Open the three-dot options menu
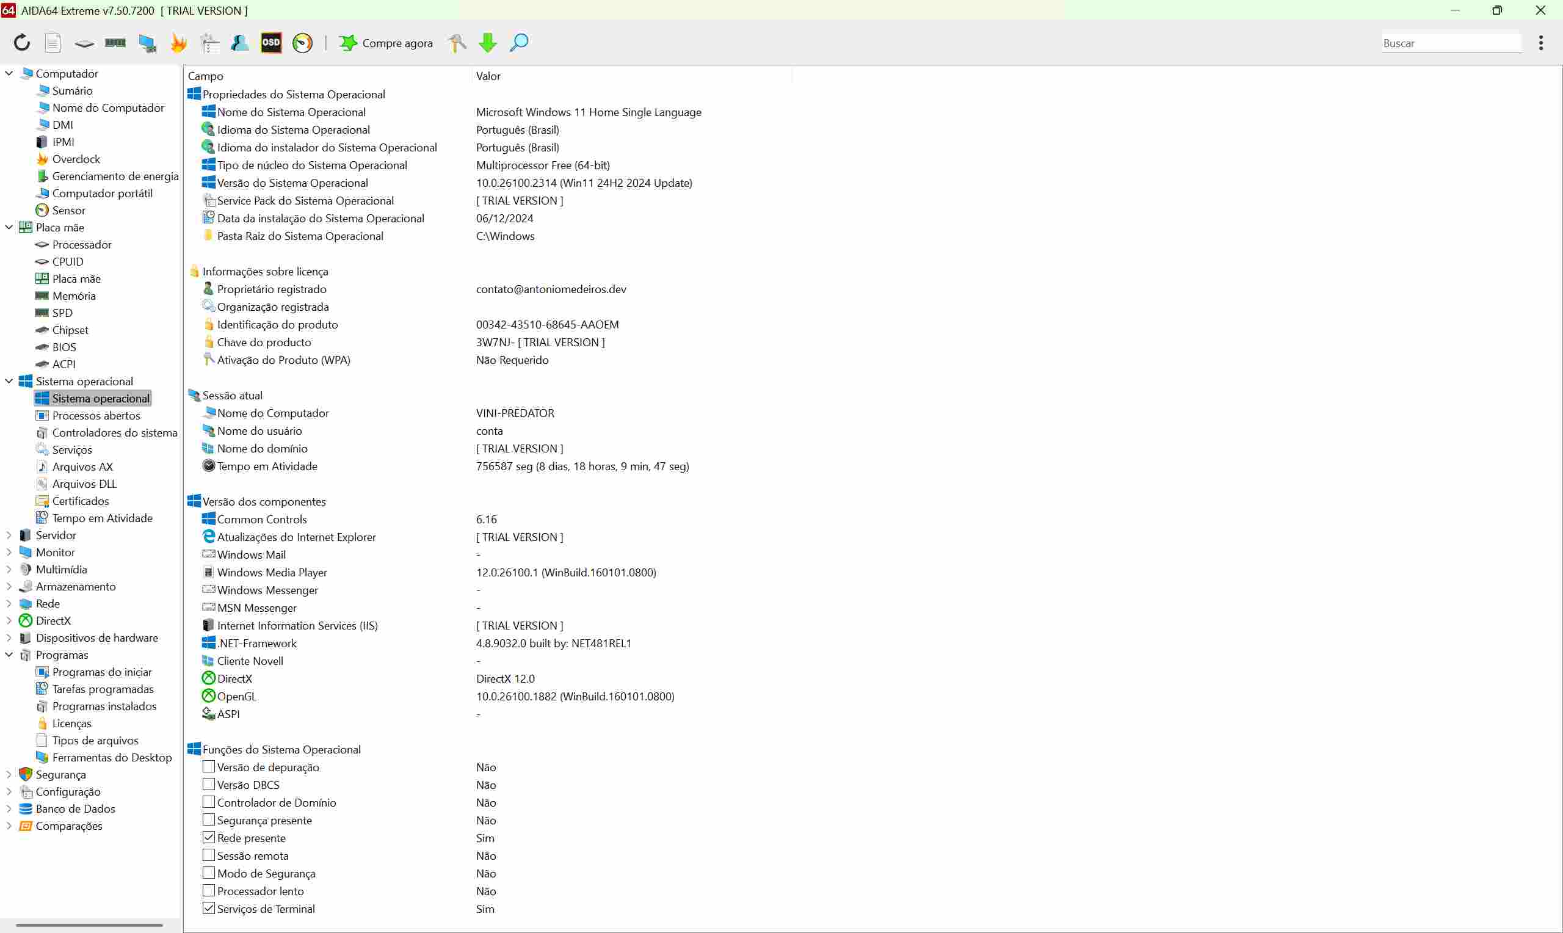Screen dimensions: 1563x933 click(1541, 43)
